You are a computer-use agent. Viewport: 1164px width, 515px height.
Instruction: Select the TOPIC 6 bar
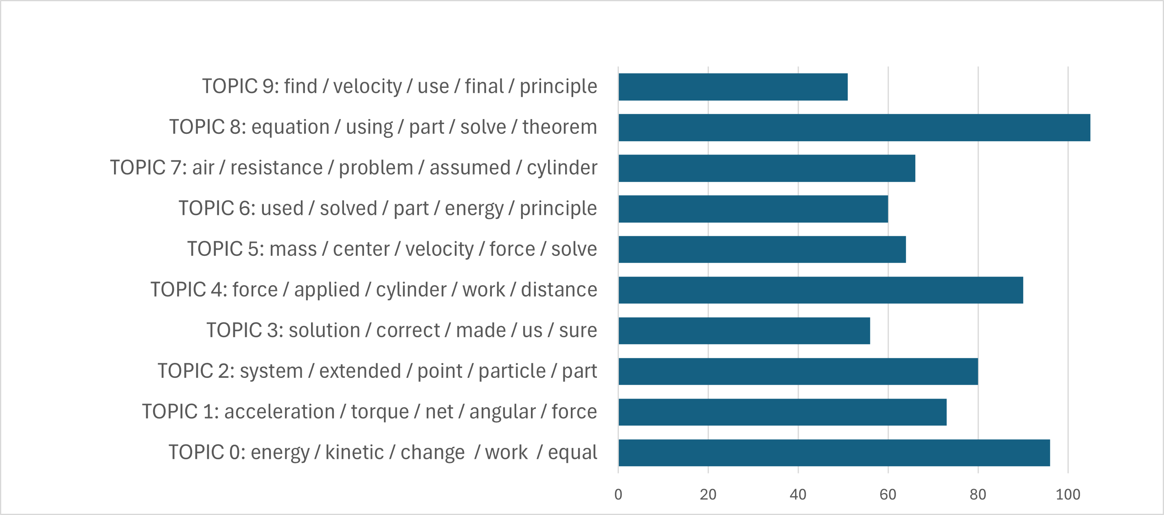[x=753, y=209]
